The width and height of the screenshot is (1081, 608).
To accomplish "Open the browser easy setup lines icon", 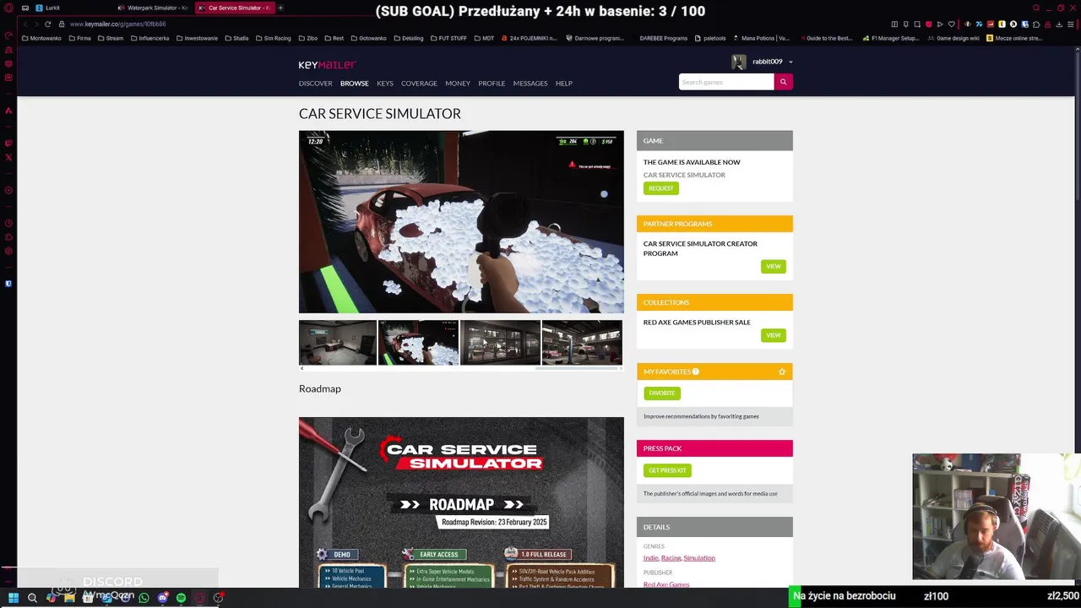I will (1072, 24).
